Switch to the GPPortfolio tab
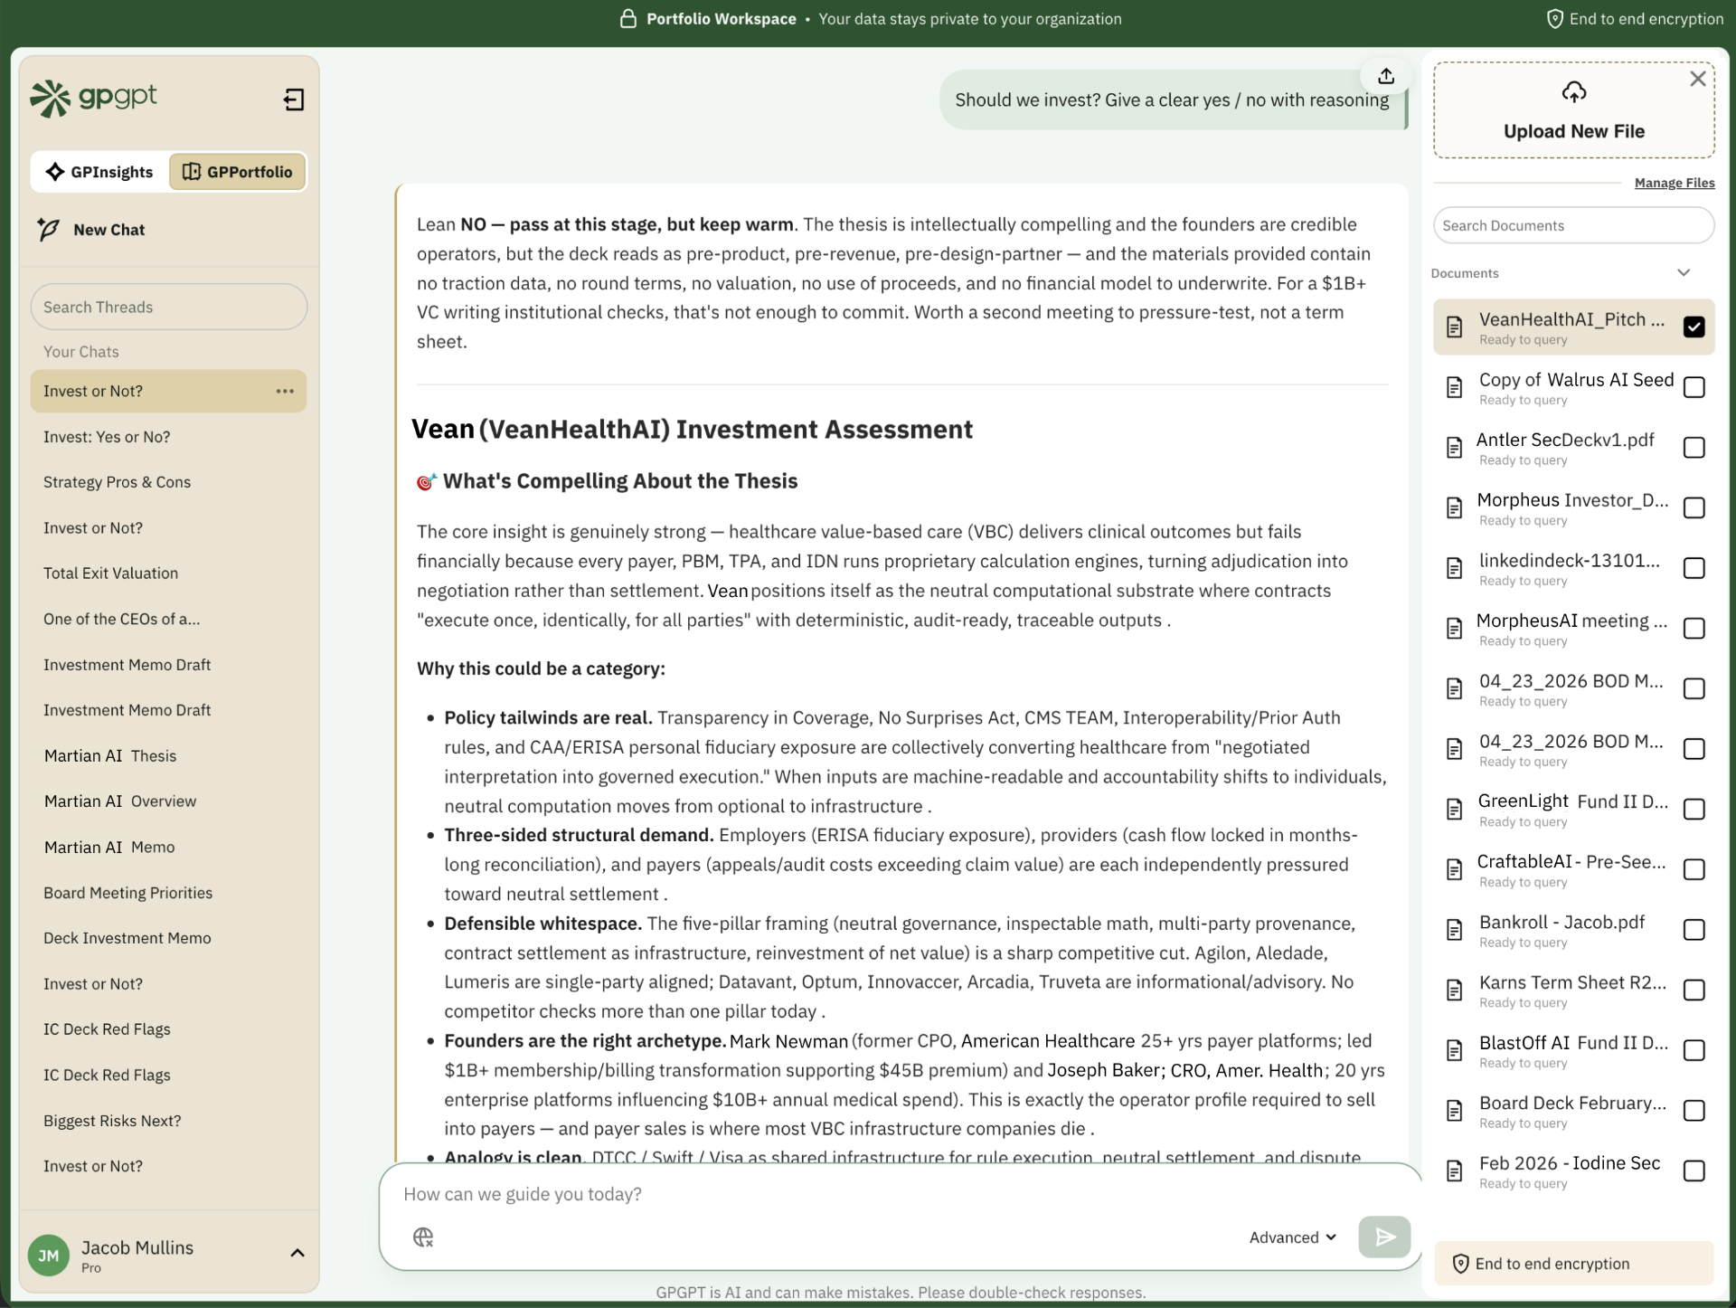This screenshot has height=1308, width=1736. (238, 172)
